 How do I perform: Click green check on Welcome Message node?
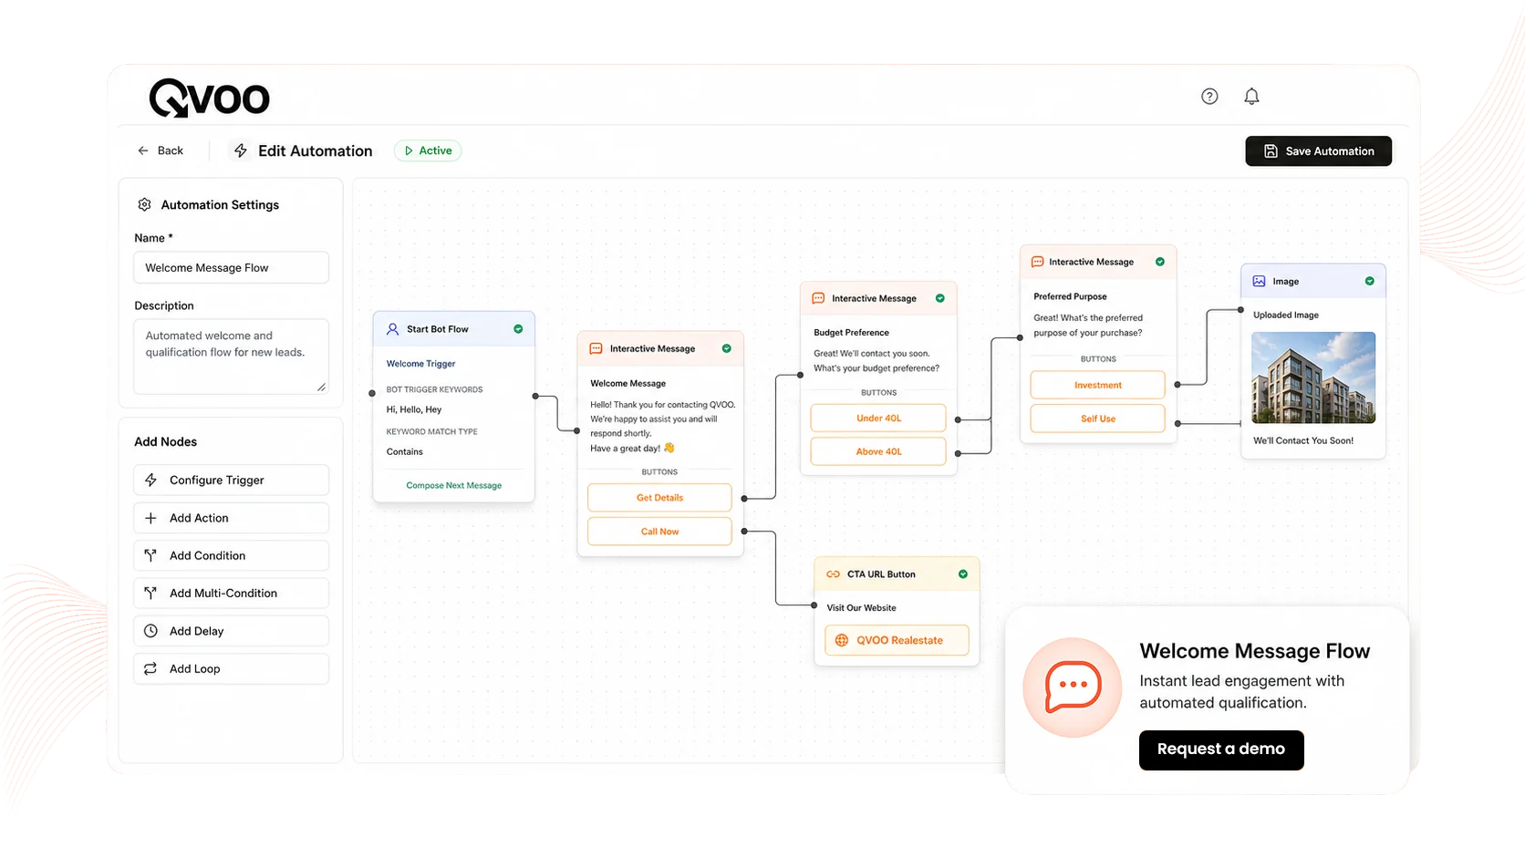click(727, 348)
